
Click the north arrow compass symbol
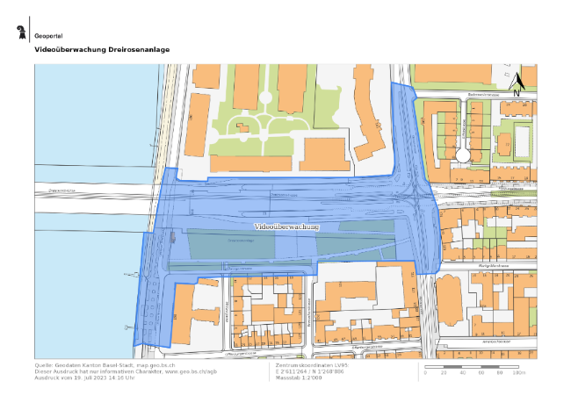click(518, 83)
